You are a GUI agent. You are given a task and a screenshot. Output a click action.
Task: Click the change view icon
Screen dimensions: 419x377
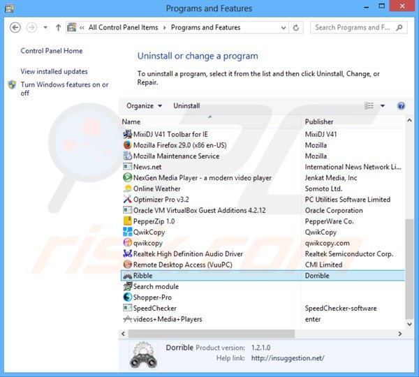pos(369,106)
